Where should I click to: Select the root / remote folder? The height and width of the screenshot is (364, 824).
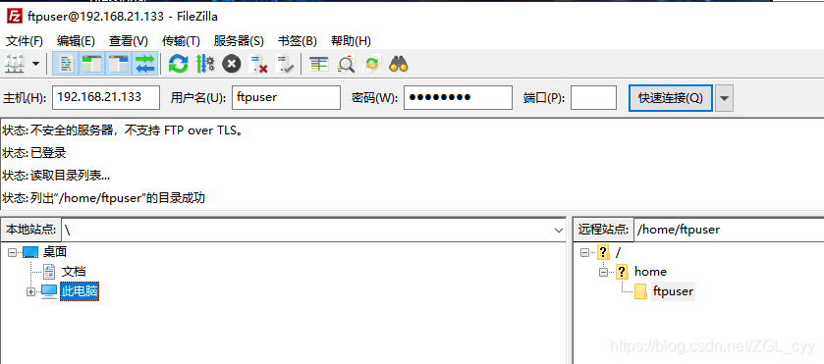pos(618,252)
